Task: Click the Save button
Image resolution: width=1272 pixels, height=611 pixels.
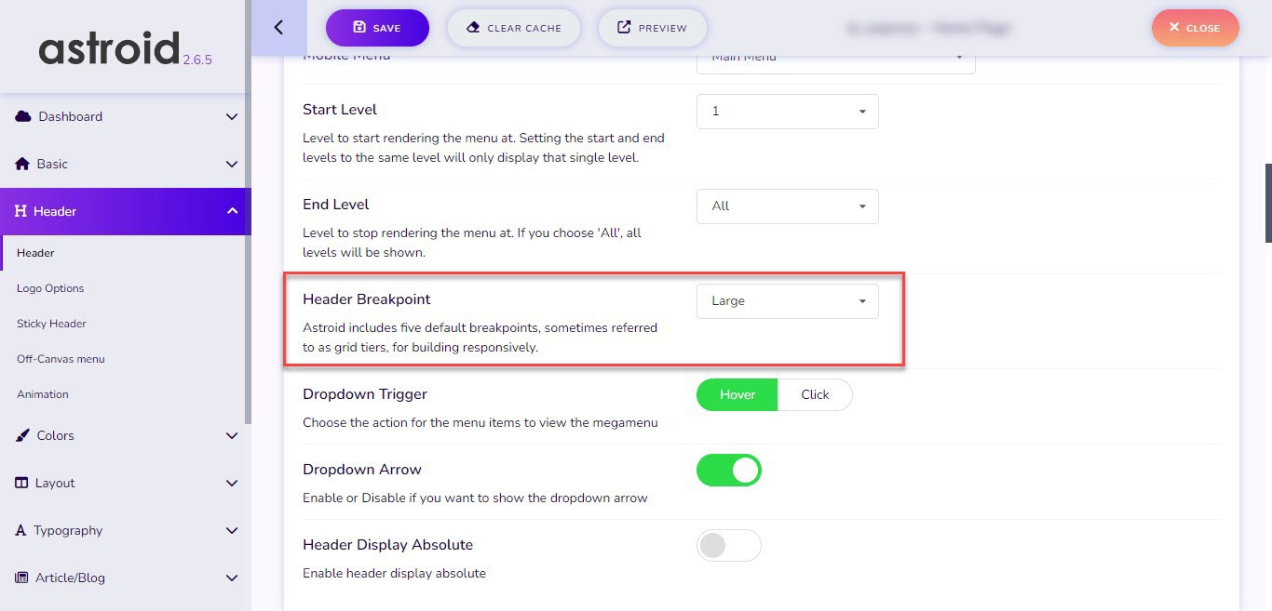Action: (377, 28)
